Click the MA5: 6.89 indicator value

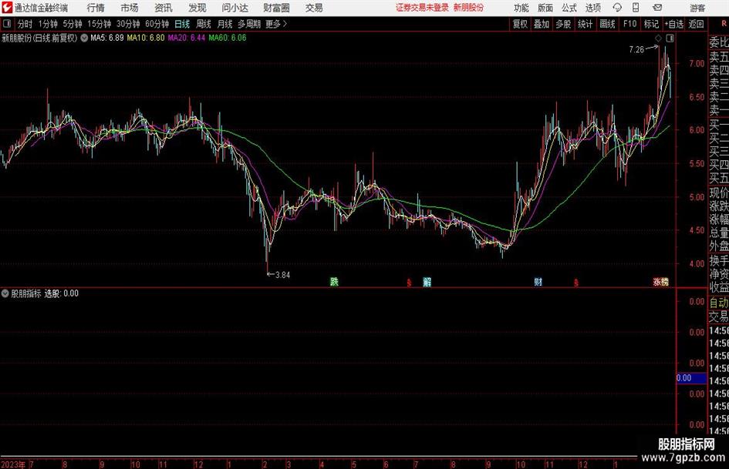[x=107, y=38]
